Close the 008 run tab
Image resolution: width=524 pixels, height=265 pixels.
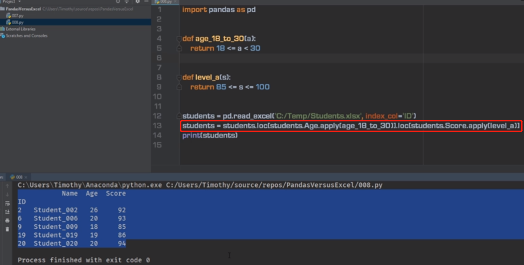[x=26, y=177]
